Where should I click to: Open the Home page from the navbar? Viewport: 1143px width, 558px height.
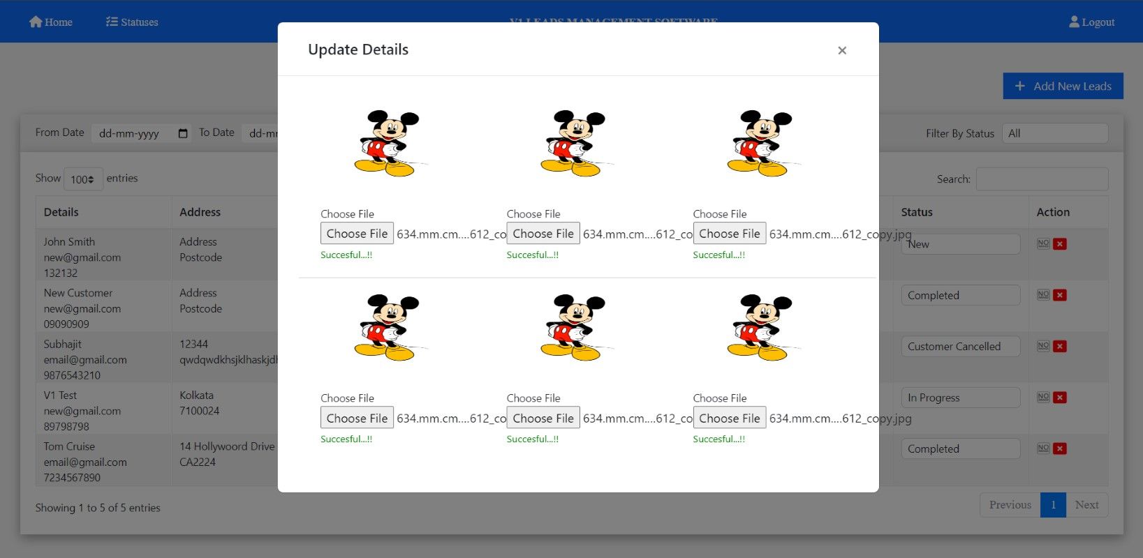click(x=50, y=22)
